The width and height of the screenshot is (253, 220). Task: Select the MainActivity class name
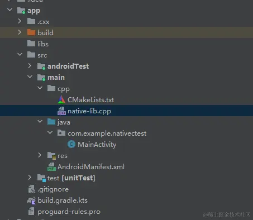(97, 145)
